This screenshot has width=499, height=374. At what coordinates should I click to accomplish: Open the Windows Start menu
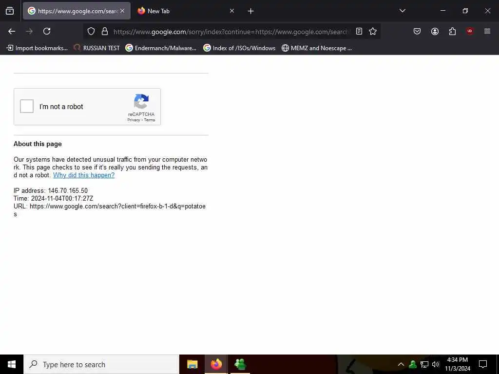pos(12,364)
